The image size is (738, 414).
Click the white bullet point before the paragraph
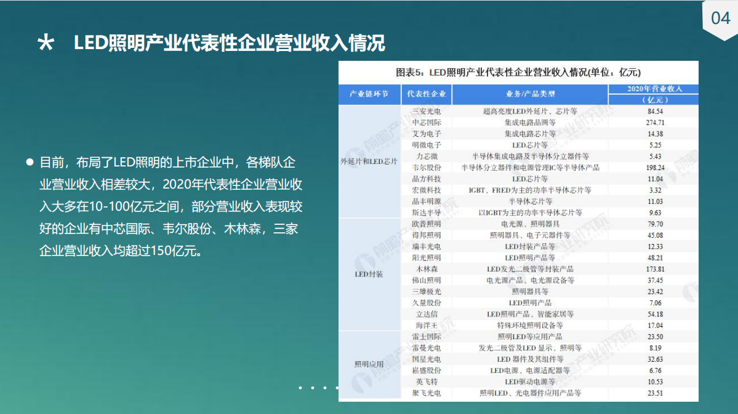click(x=29, y=162)
